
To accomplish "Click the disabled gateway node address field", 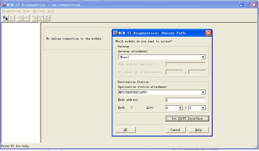I will (x=186, y=64).
